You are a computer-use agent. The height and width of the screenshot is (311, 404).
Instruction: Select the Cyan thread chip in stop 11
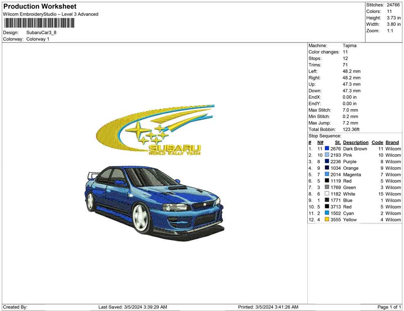326,213
